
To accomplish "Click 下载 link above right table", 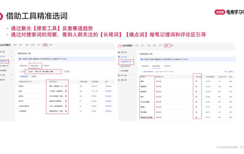I will [x=225, y=72].
